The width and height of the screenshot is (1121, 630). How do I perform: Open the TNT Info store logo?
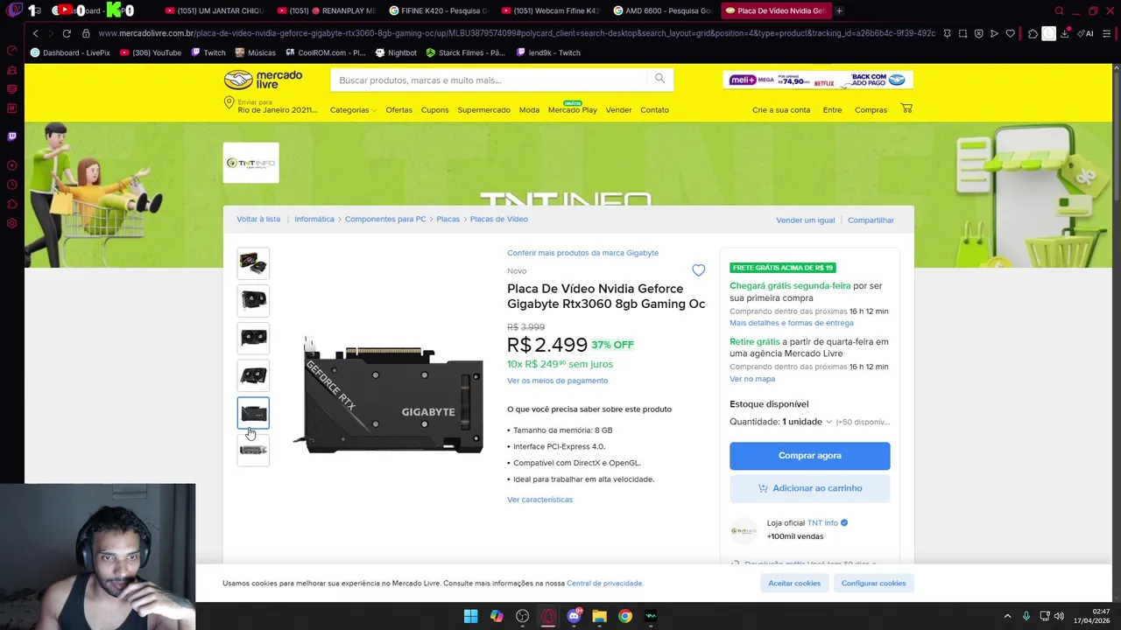[250, 163]
